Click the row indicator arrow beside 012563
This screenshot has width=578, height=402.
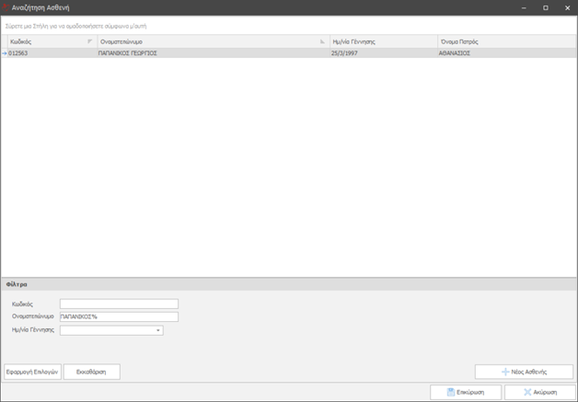4,53
